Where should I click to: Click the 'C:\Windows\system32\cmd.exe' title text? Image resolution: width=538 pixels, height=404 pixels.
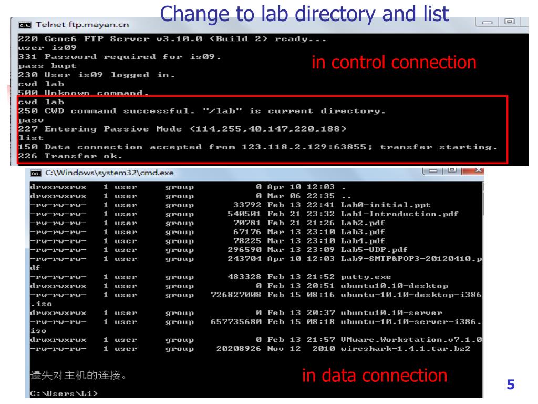click(x=109, y=173)
